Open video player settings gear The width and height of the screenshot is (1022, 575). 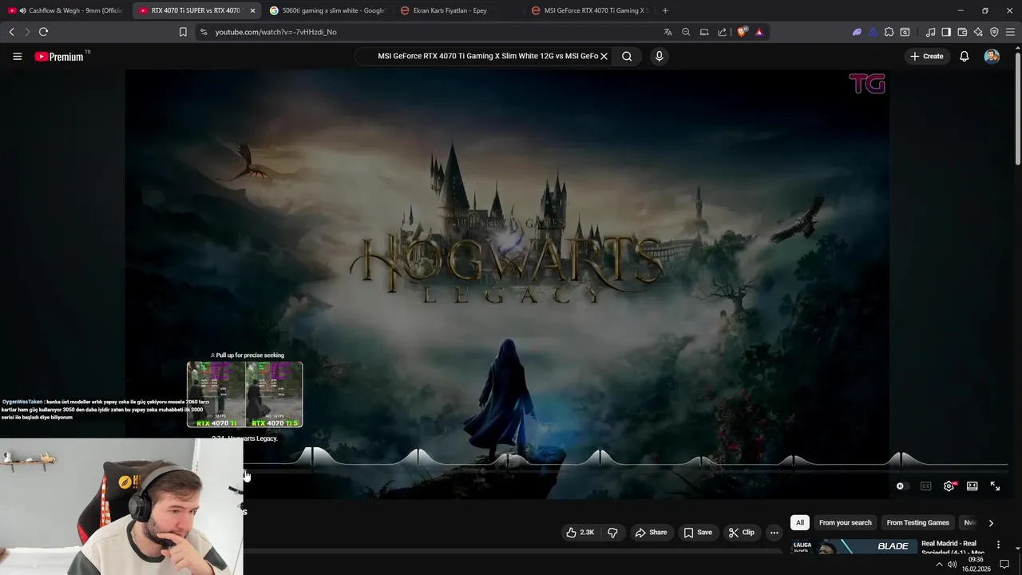(x=949, y=486)
